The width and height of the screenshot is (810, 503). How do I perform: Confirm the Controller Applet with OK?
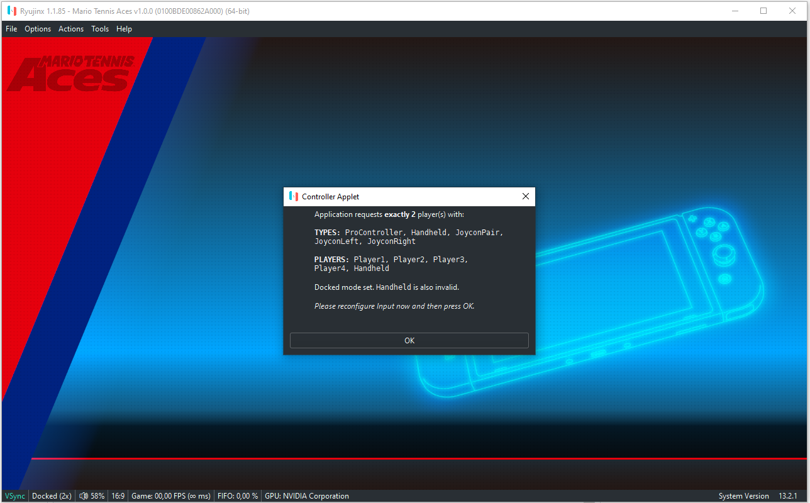point(409,341)
